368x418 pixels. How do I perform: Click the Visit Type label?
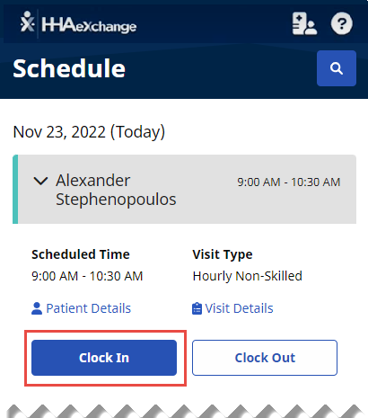coord(223,254)
